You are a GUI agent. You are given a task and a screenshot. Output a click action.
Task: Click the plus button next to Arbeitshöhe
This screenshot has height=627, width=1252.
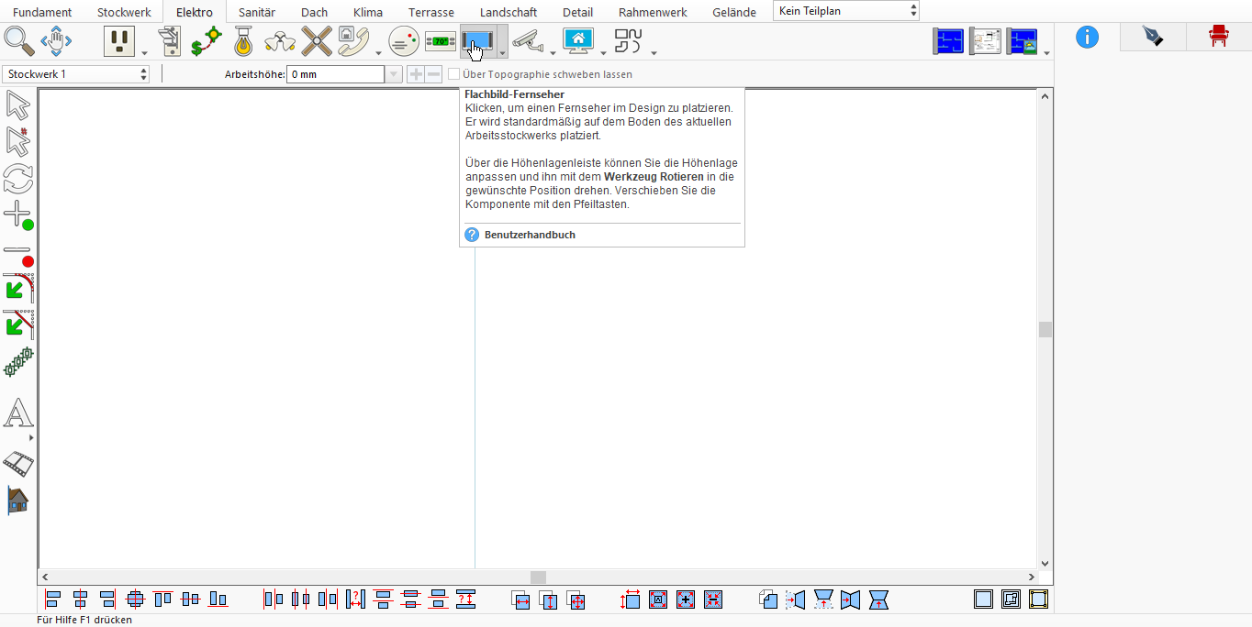pyautogui.click(x=416, y=74)
